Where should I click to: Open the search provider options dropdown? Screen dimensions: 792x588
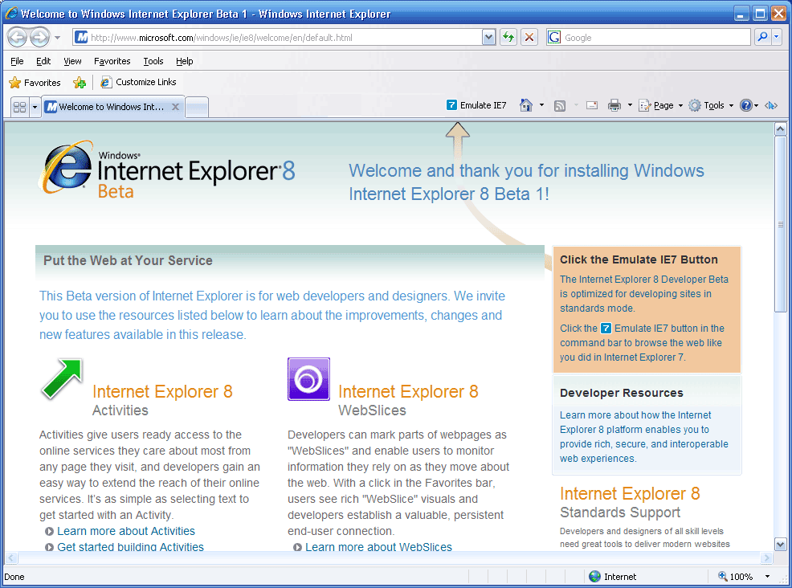(777, 37)
